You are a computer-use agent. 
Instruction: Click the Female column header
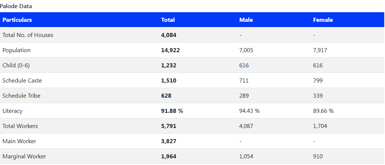tap(323, 20)
